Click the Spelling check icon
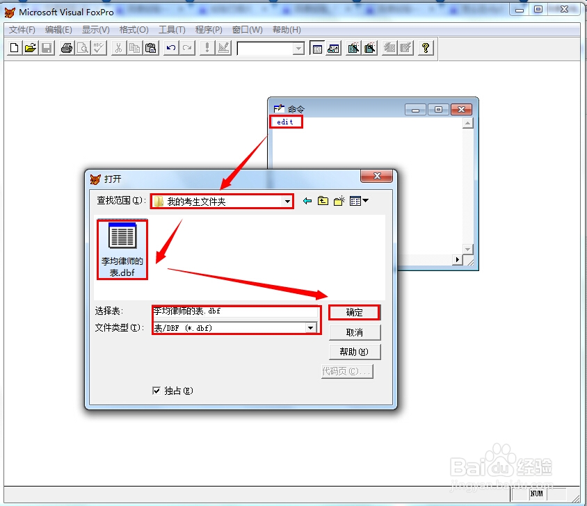Image resolution: width=587 pixels, height=506 pixels. pos(99,48)
